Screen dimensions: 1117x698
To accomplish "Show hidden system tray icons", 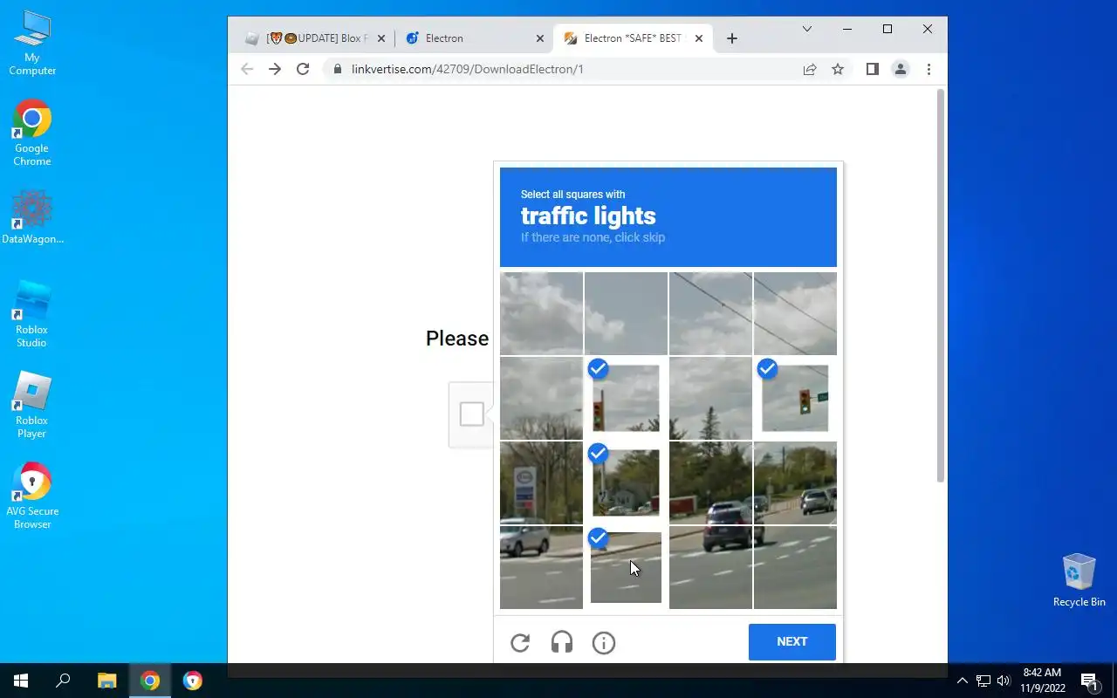I will coord(963,681).
